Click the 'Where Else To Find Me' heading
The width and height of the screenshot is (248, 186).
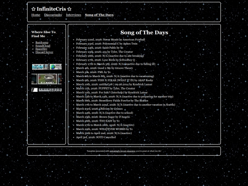(44, 34)
